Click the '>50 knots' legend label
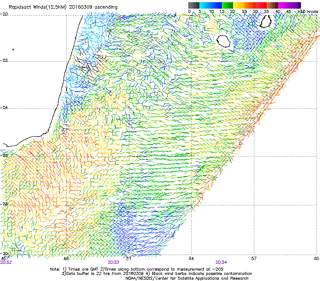320x281 pixels. 307,12
